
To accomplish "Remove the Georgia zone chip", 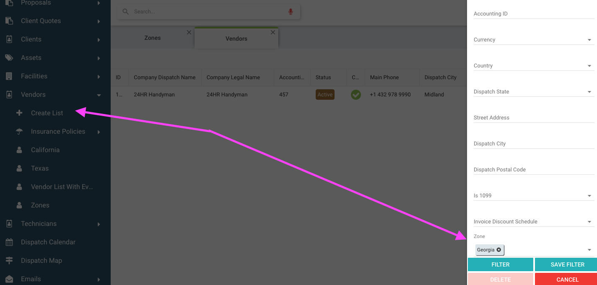I will 498,250.
